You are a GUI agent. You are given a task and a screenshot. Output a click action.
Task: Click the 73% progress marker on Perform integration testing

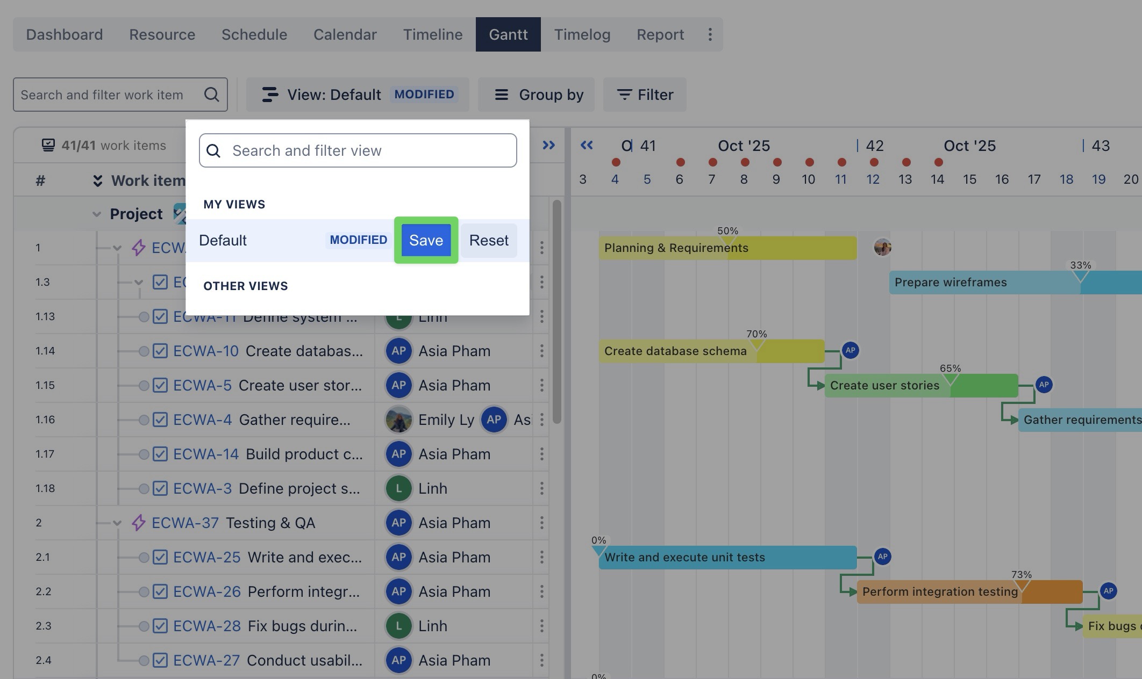click(x=1021, y=583)
